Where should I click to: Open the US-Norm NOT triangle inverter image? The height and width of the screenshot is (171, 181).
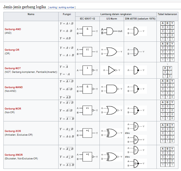tap(112, 70)
